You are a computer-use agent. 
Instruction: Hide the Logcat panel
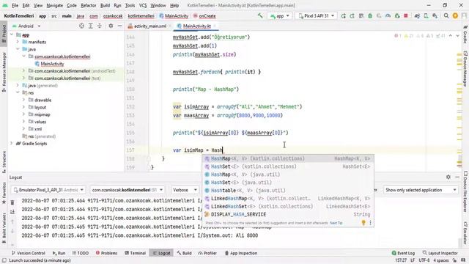point(457,177)
